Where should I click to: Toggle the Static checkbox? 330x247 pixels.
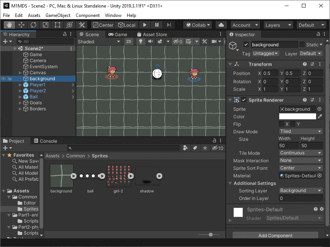[x=302, y=44]
